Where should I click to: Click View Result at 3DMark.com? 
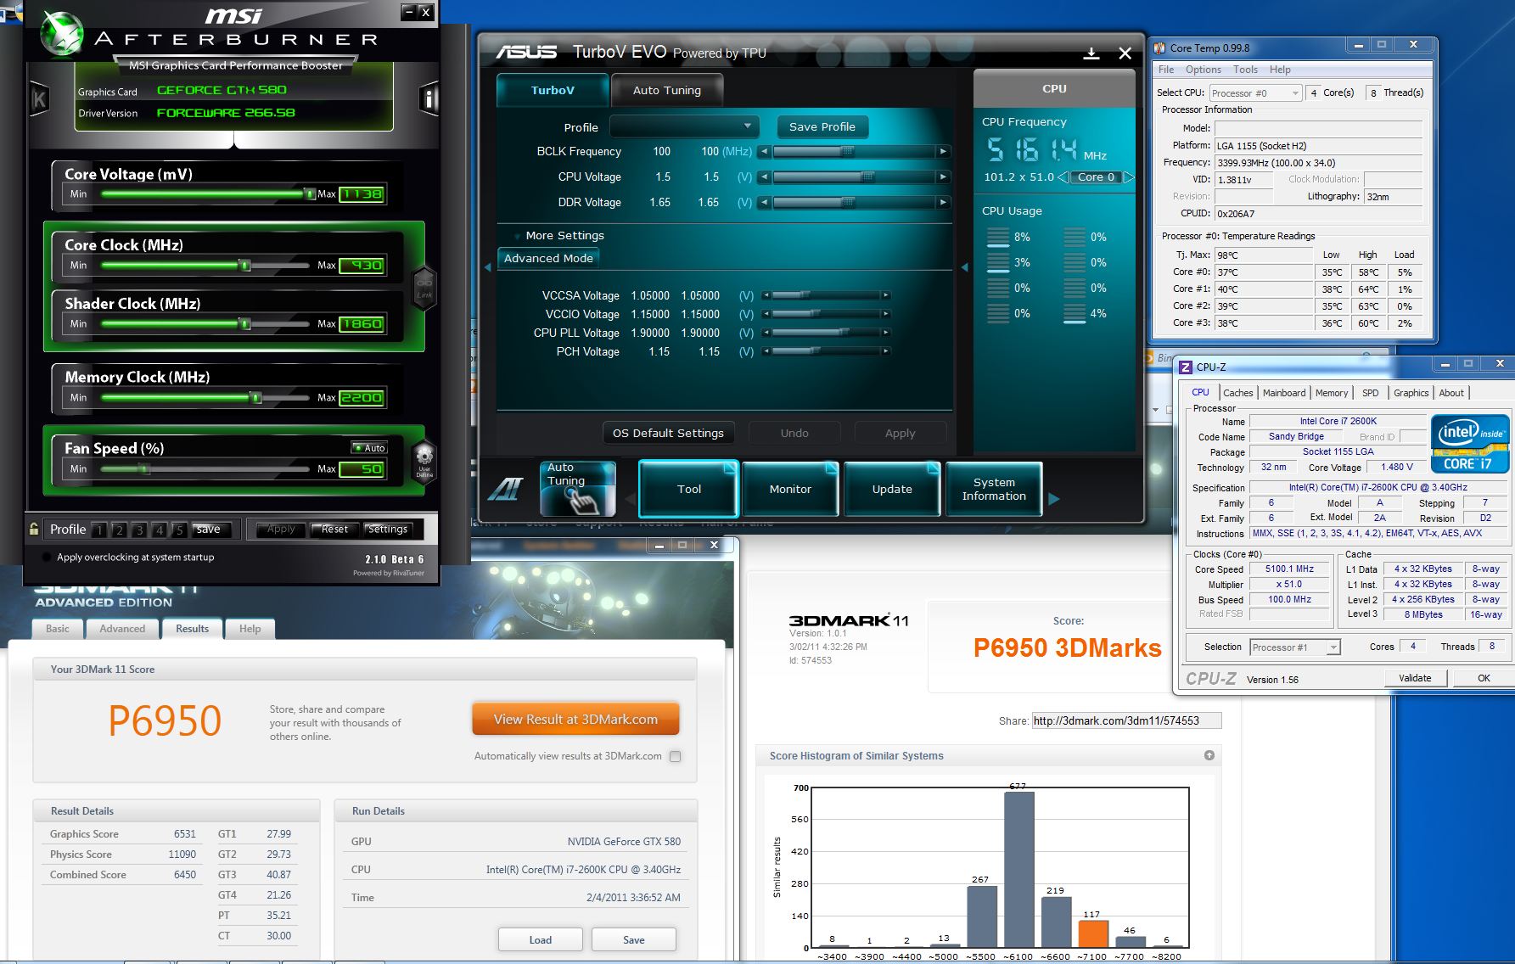575,719
